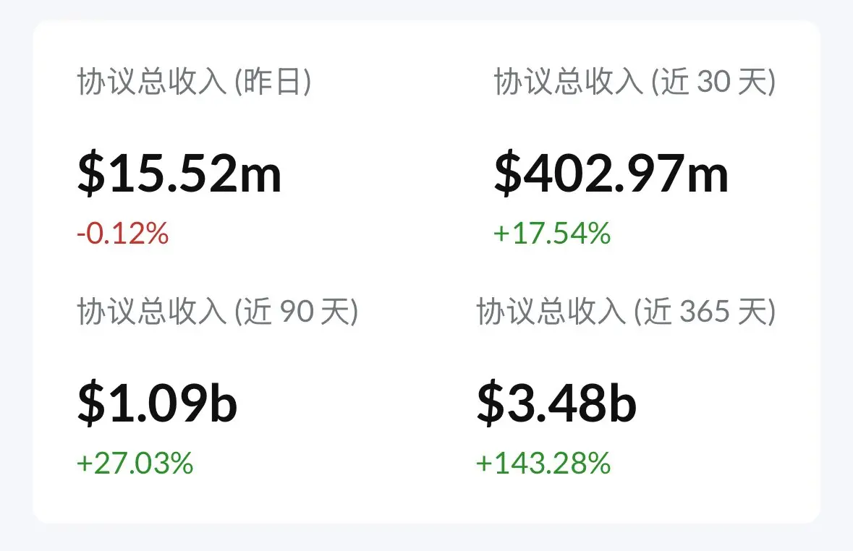Screen dimensions: 853x551
Task: Click the 协议总收入 (昨日) label
Action: click(x=194, y=82)
